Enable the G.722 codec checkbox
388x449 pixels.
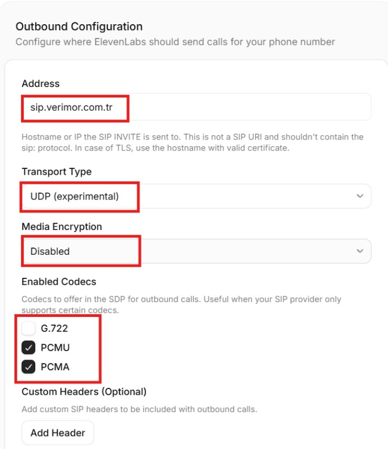tap(28, 328)
